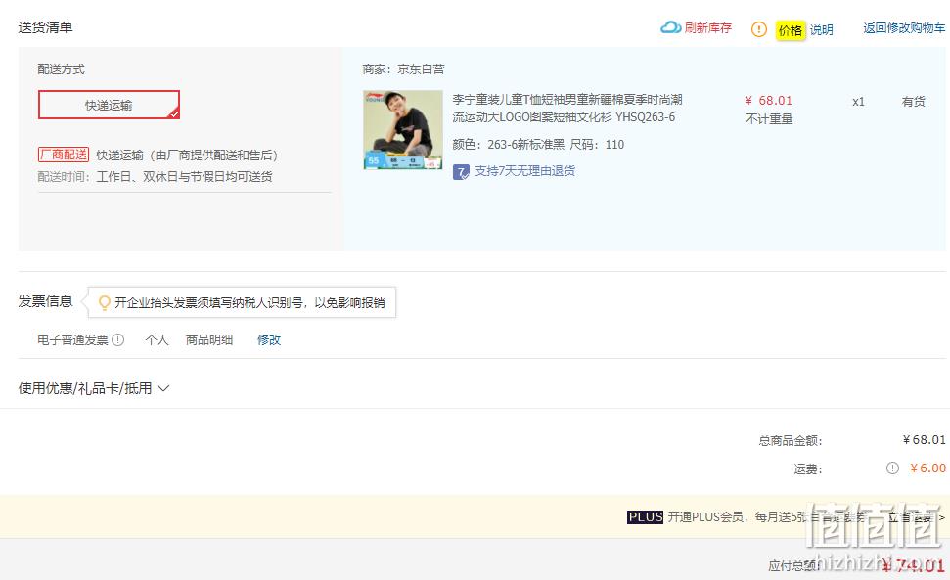Image resolution: width=950 pixels, height=580 pixels.
Task: Click 商家：京东自营 text
Action: (x=403, y=69)
